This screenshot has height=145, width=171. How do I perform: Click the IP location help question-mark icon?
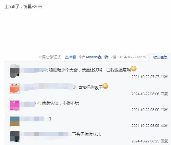tap(59, 57)
